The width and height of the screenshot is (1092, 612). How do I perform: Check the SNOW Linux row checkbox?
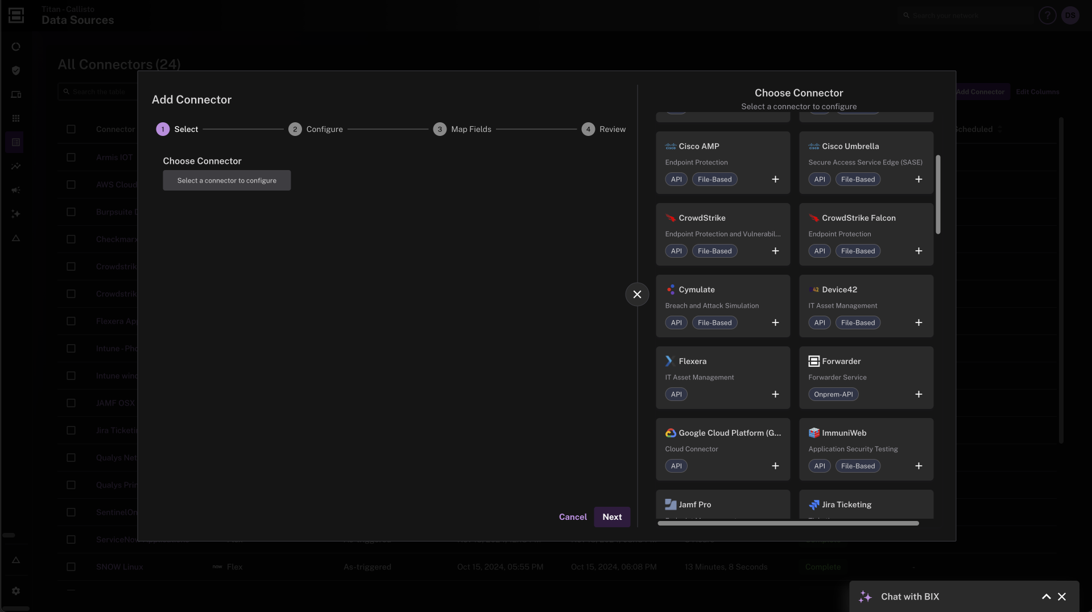click(71, 567)
